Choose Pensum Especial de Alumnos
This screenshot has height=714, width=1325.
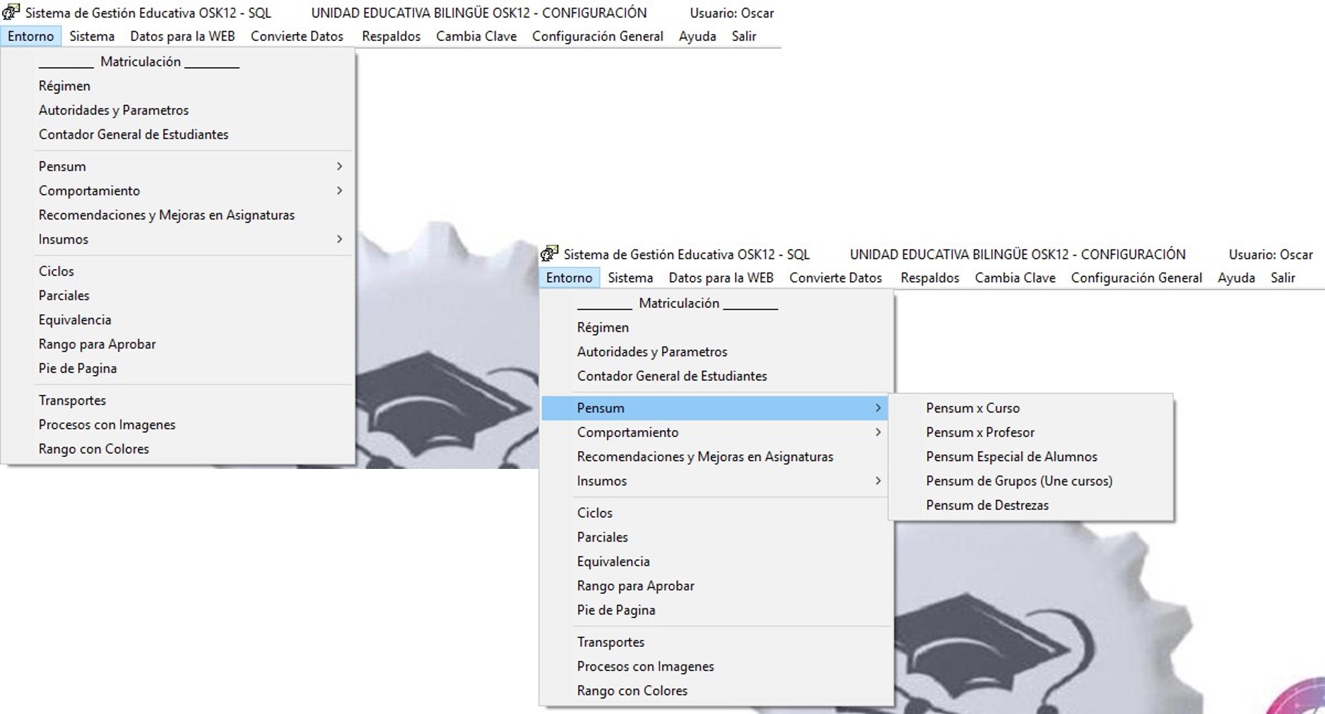(x=1011, y=457)
